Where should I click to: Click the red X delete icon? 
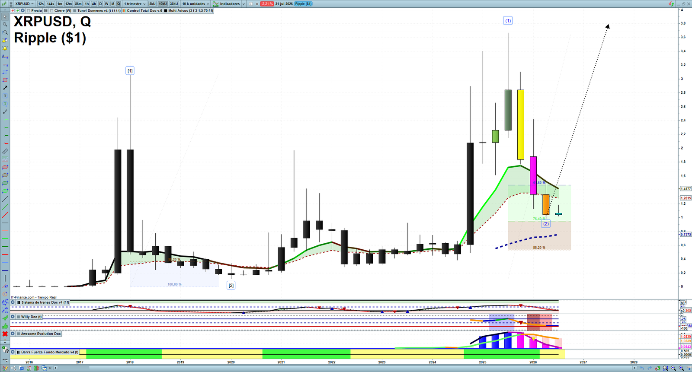click(x=5, y=334)
